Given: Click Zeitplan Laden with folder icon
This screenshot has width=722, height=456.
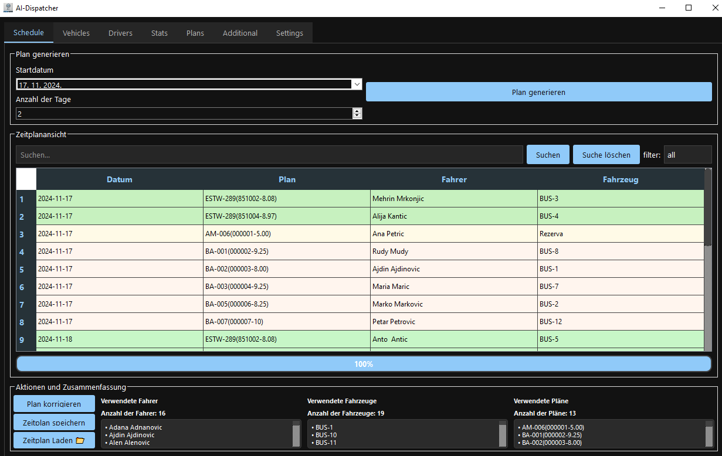Looking at the screenshot, I should click(x=54, y=440).
